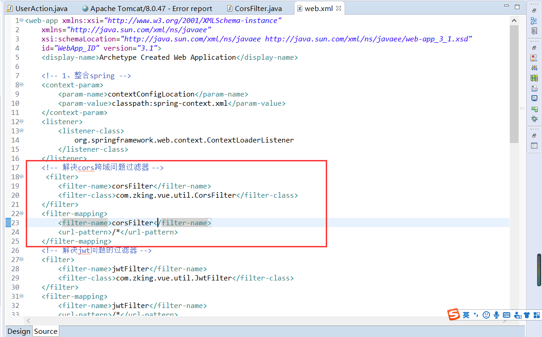Collapse the context-param fold at line 8

(x=22, y=84)
